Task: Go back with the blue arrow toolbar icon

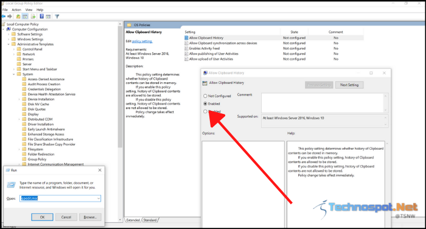Action: [x=4, y=16]
